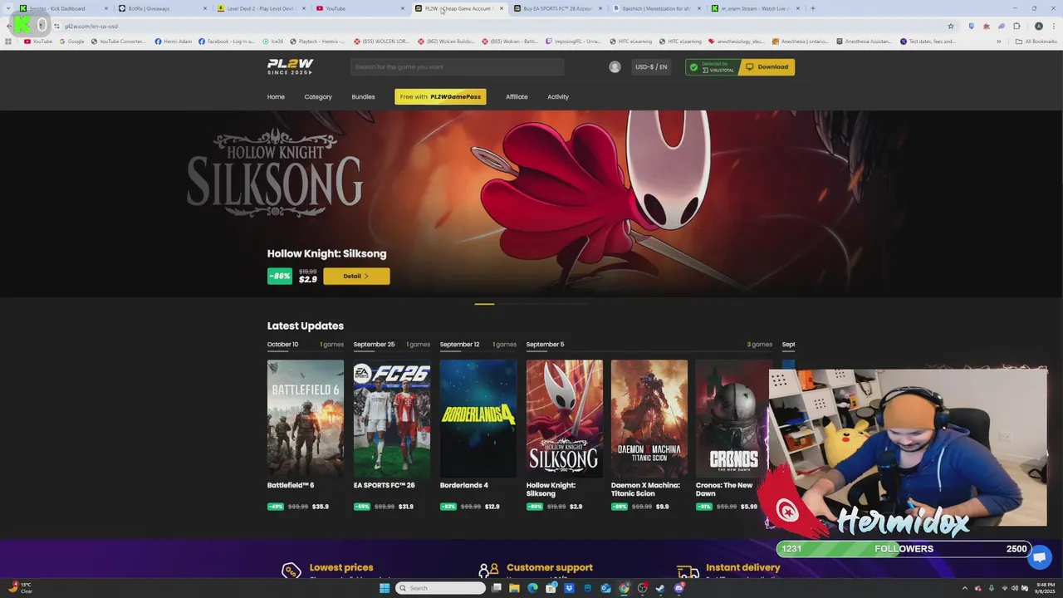Open Steam from the taskbar
The height and width of the screenshot is (598, 1063).
660,588
